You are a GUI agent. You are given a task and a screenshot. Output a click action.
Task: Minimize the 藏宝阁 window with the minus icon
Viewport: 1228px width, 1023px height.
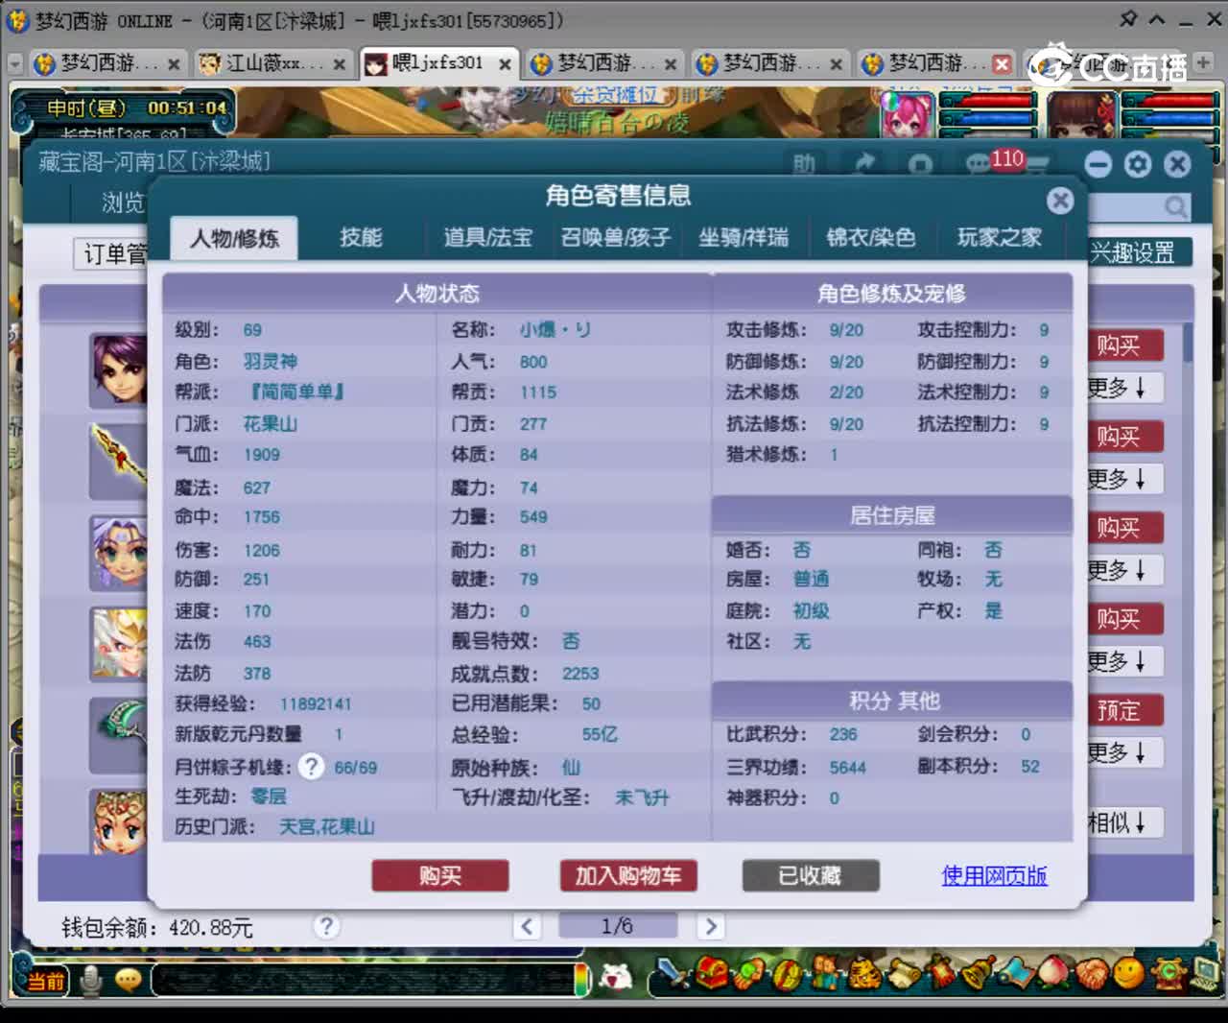point(1098,164)
